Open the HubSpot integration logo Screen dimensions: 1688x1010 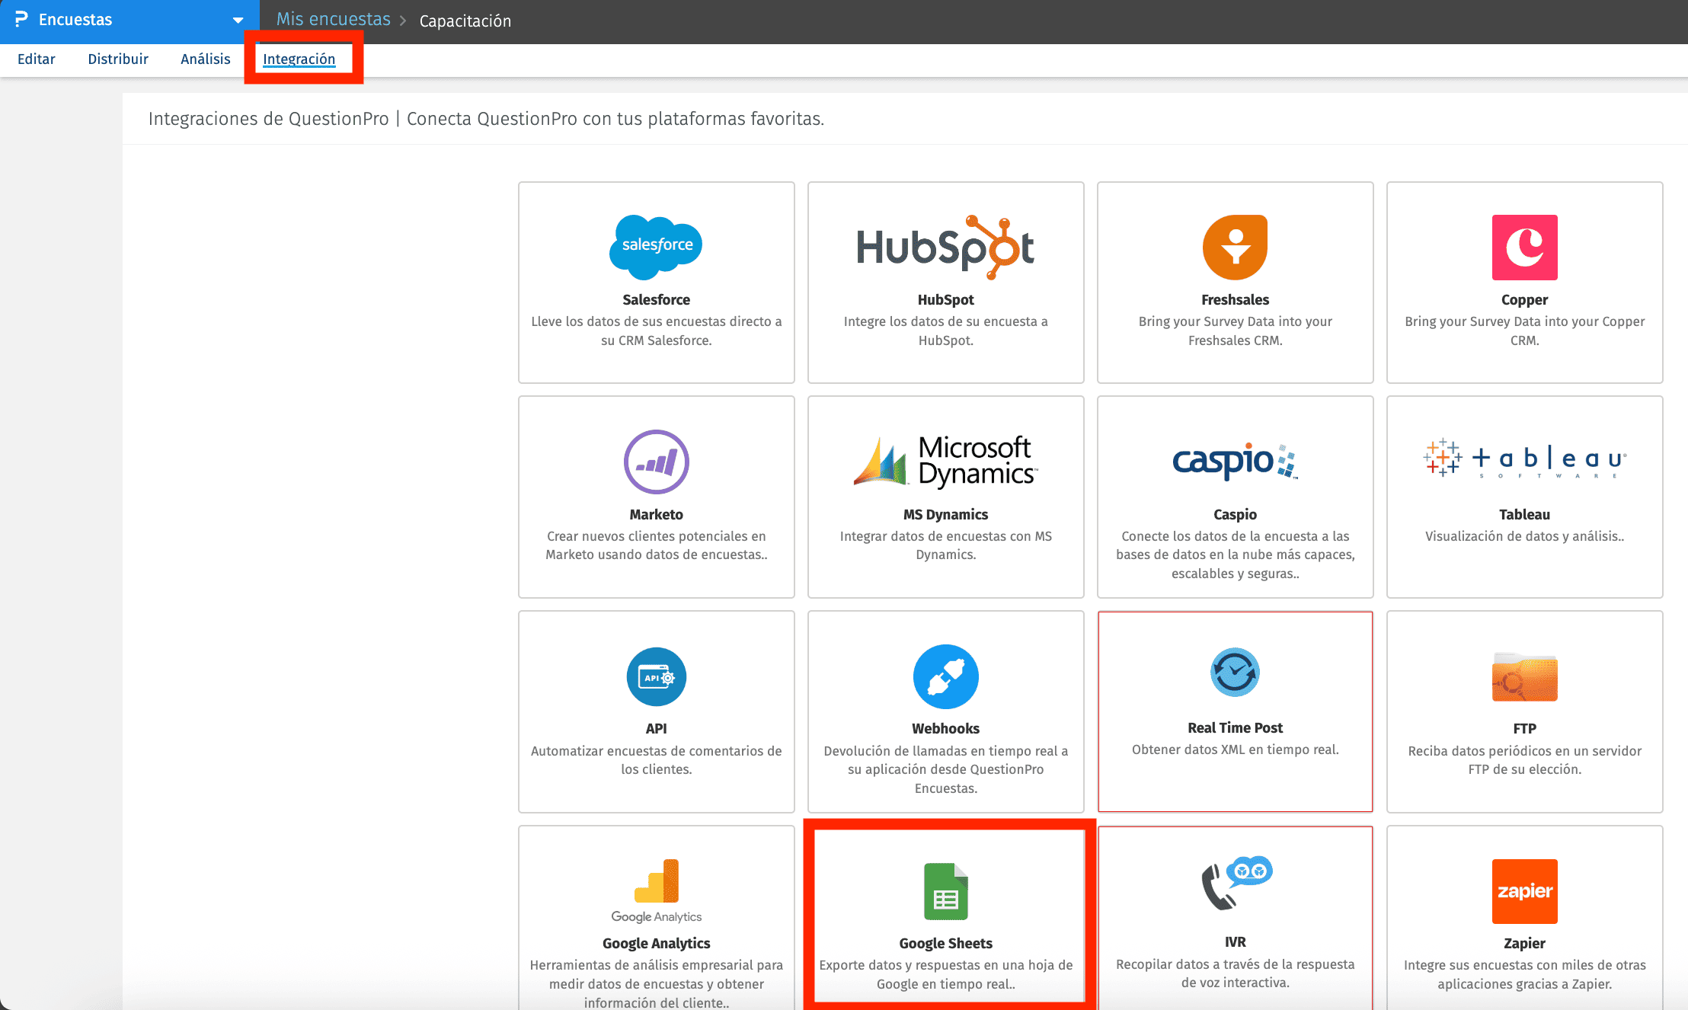(x=945, y=248)
